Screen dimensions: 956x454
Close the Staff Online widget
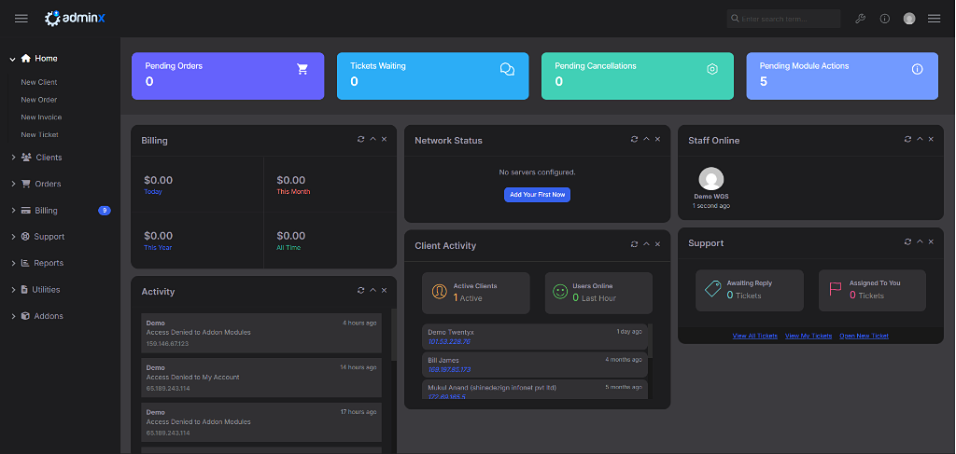click(x=931, y=139)
